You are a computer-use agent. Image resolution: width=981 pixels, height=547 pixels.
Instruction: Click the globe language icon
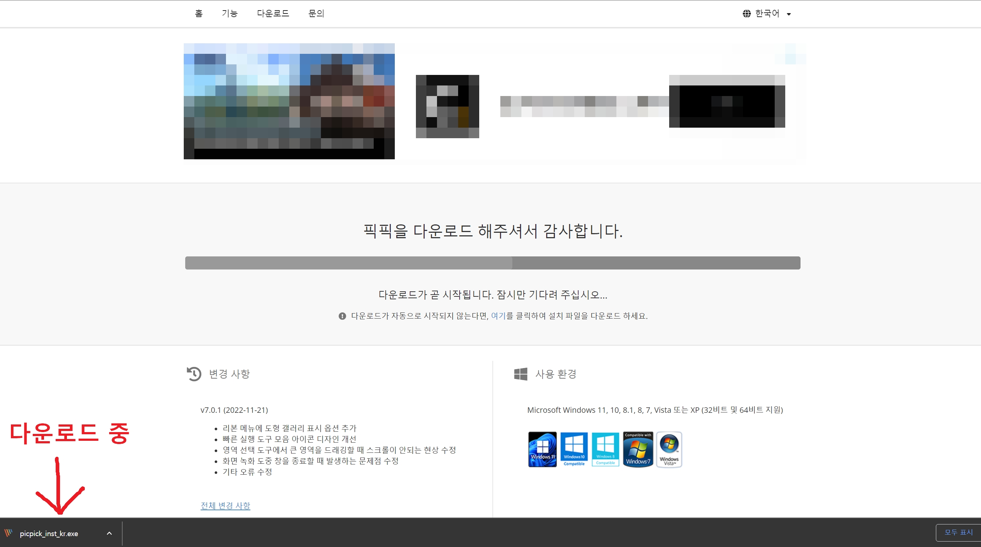(x=746, y=14)
